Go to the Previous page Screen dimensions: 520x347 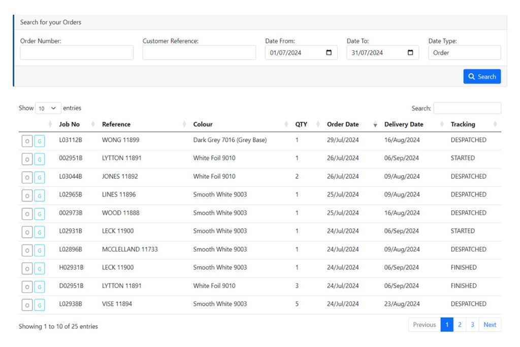click(x=425, y=325)
